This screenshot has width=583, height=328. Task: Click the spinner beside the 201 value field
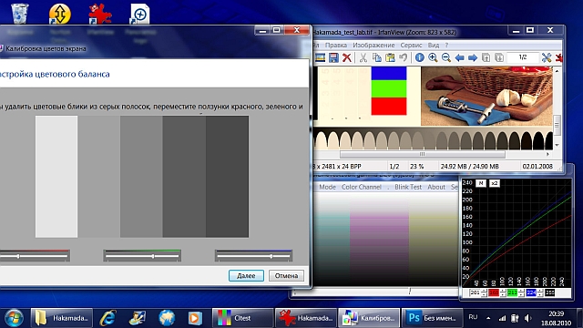tap(484, 293)
